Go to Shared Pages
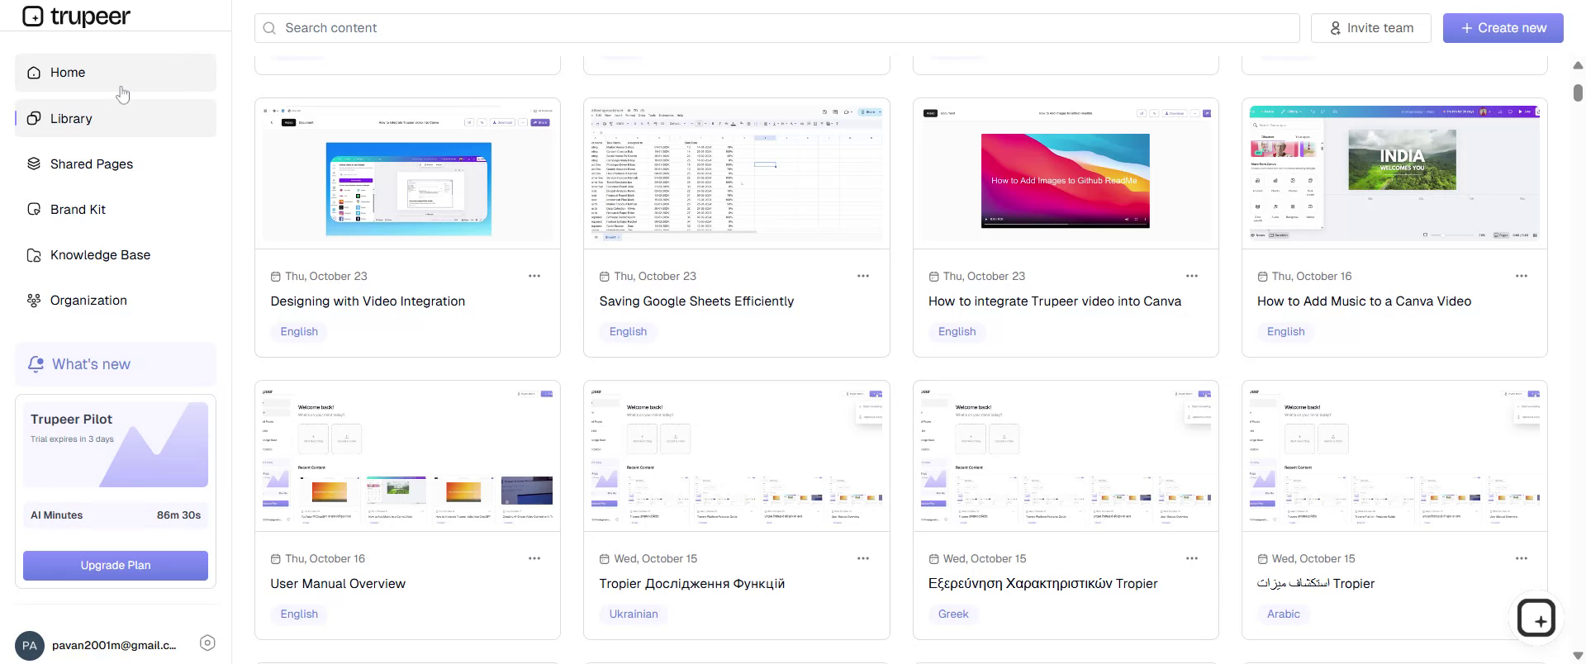 [x=116, y=164]
